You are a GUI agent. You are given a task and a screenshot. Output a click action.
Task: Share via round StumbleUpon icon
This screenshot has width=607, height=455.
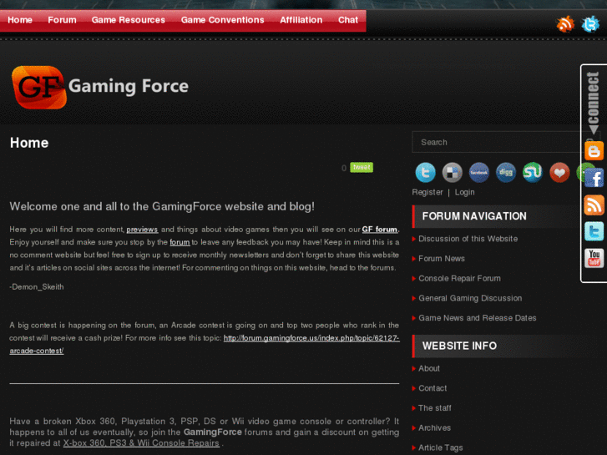[x=533, y=172]
